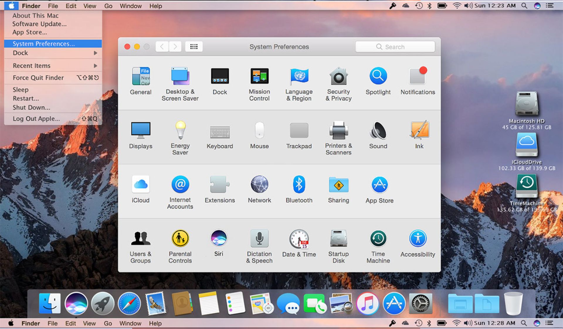The width and height of the screenshot is (563, 329).
Task: Open Siri pane in System Preferences window
Action: 219,243
